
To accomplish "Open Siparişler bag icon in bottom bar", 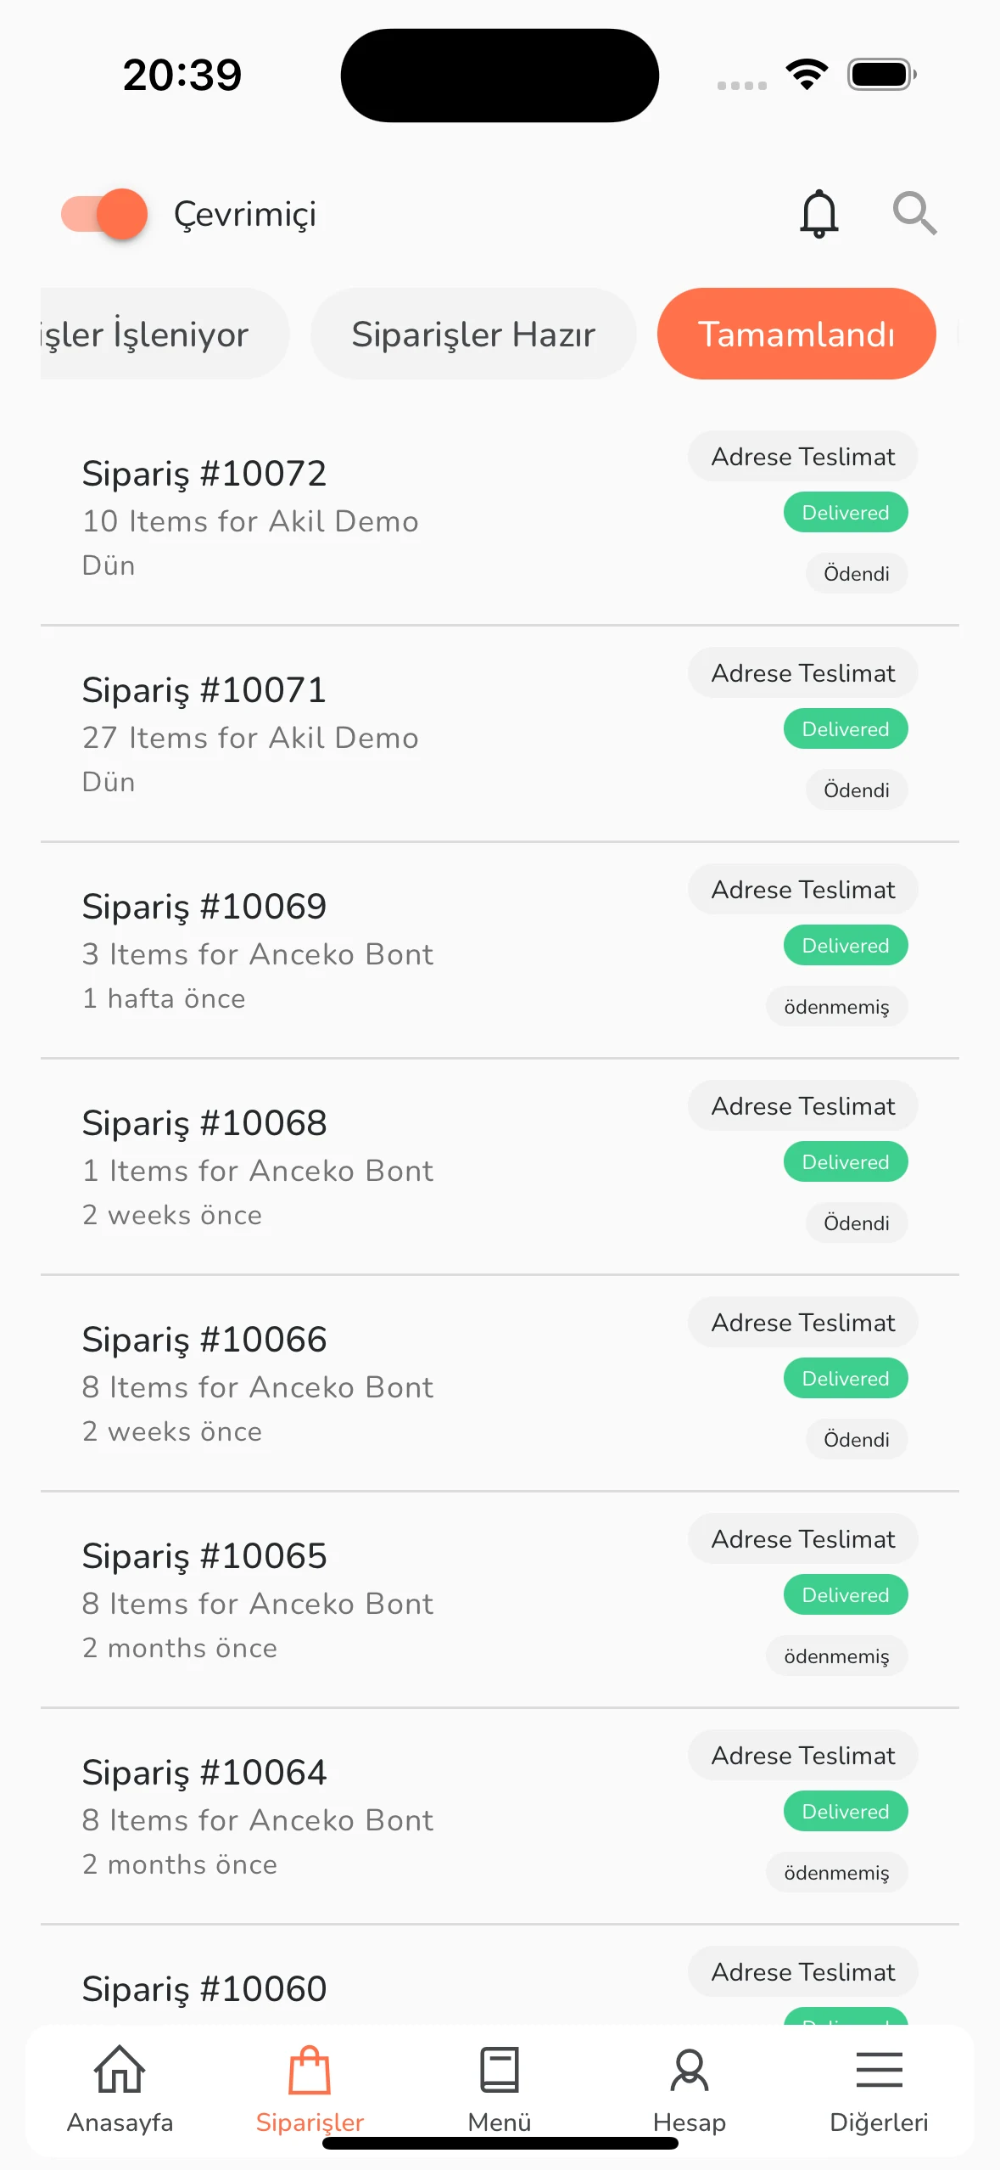I will click(x=310, y=2070).
